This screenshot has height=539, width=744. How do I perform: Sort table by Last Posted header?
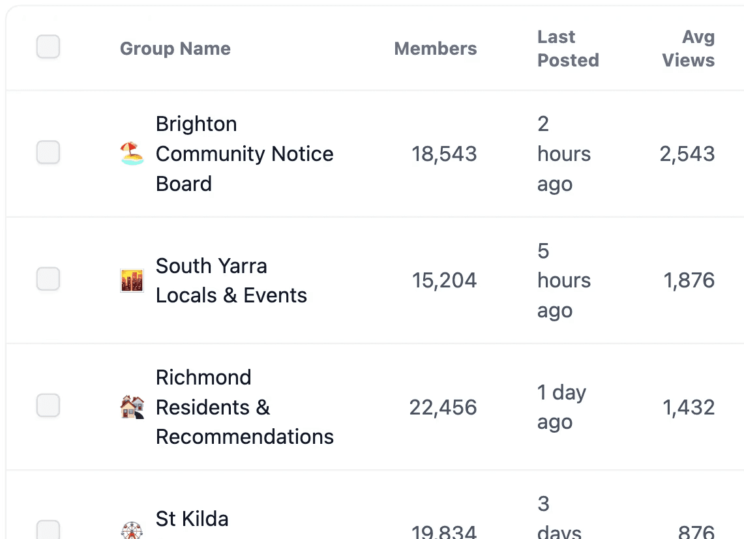567,49
